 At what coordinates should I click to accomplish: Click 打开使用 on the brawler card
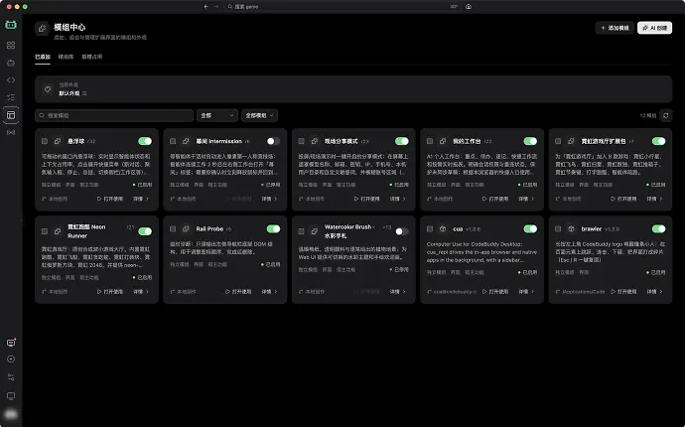623,292
